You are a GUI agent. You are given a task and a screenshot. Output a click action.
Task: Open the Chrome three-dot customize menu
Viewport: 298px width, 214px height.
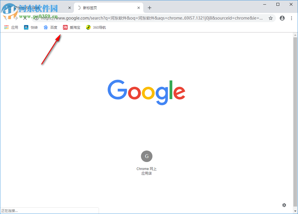pos(292,18)
